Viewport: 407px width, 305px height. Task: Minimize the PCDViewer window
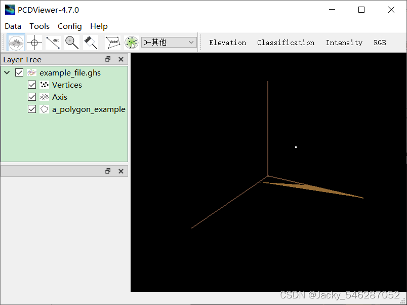[x=332, y=10]
